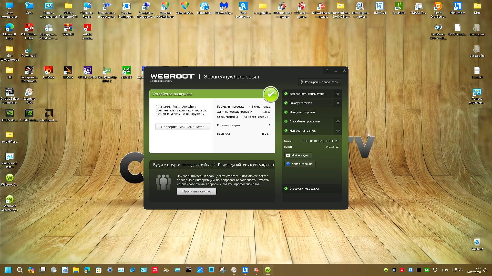Click the Webroot community people icon

(x=164, y=181)
